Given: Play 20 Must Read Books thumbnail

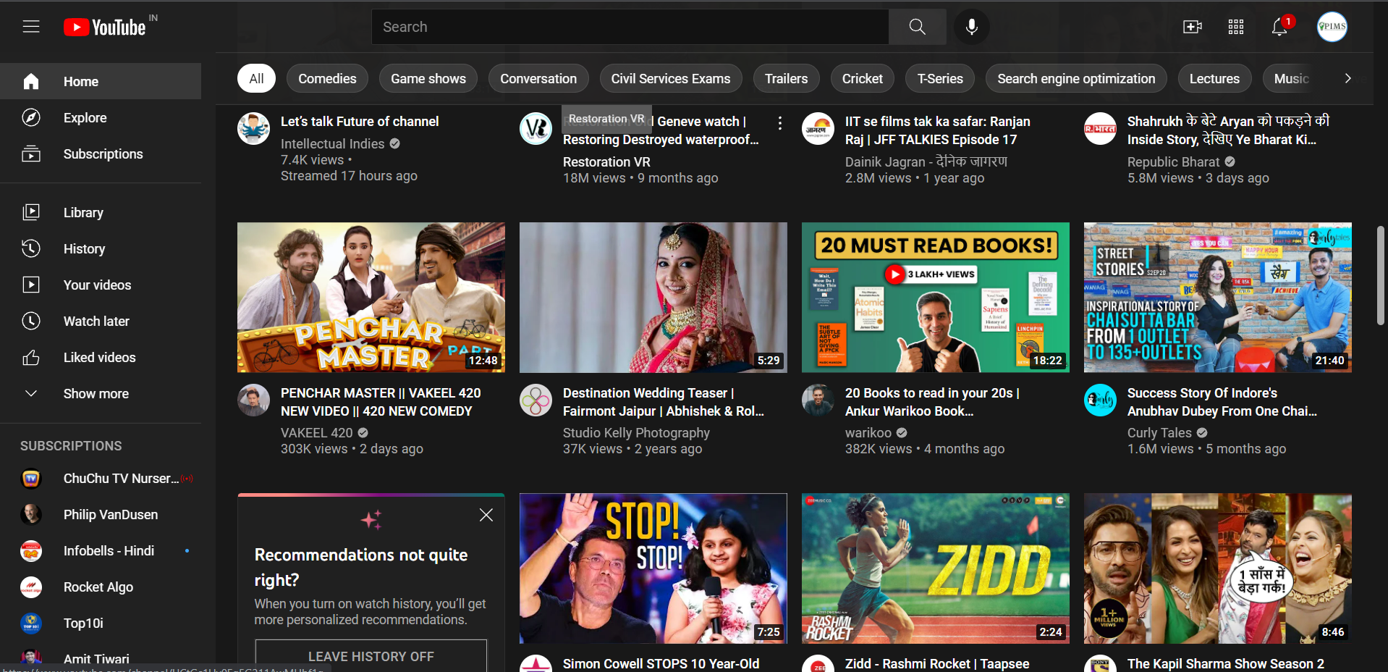Looking at the screenshot, I should [x=936, y=298].
